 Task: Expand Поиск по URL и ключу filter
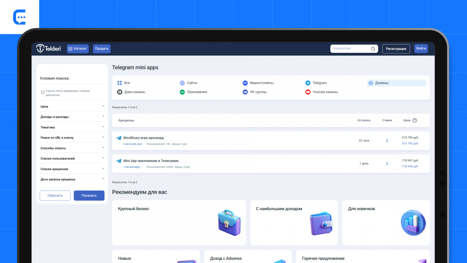(x=72, y=137)
